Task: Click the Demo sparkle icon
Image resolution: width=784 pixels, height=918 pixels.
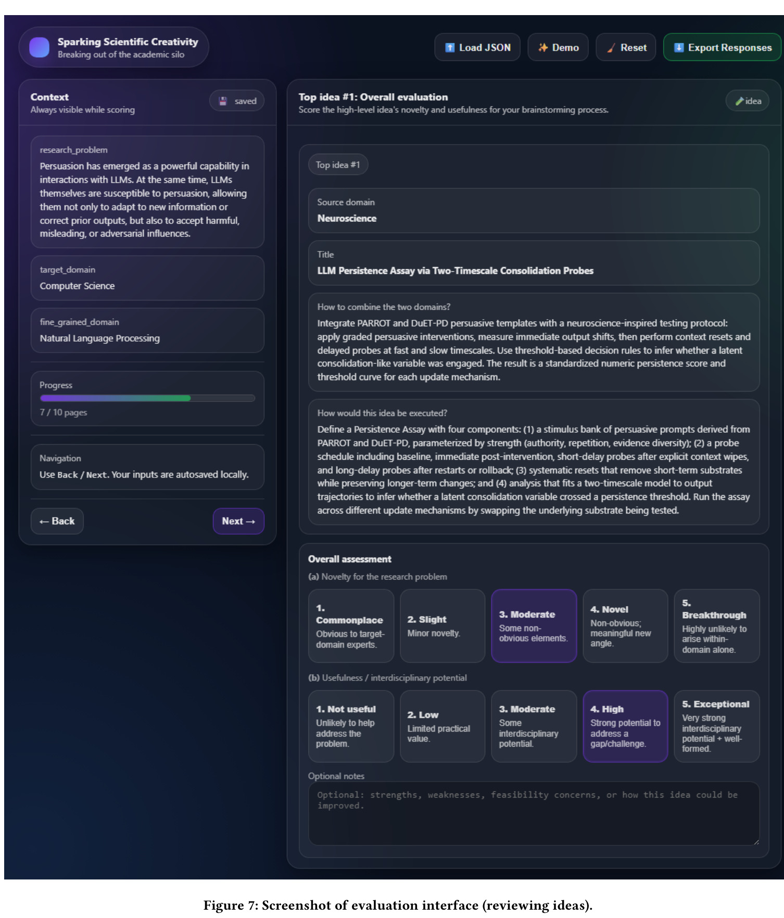Action: 543,47
